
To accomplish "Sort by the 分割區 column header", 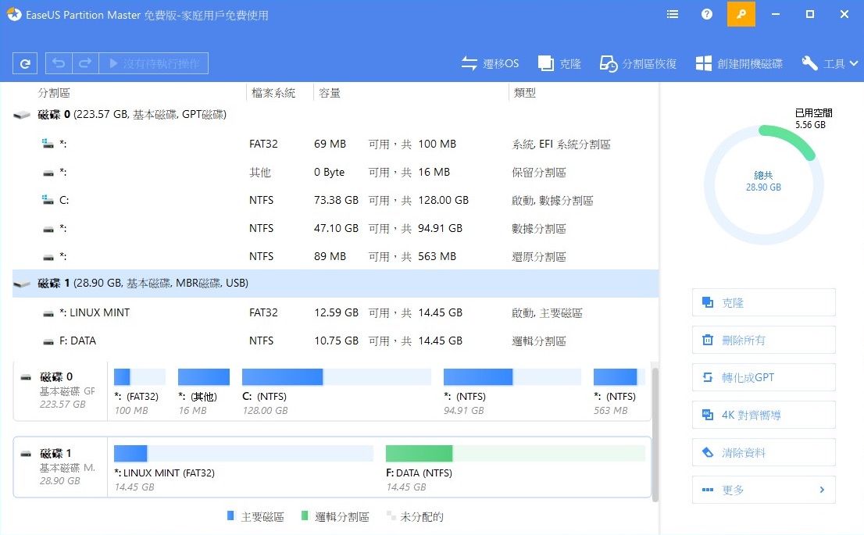I will coord(54,93).
